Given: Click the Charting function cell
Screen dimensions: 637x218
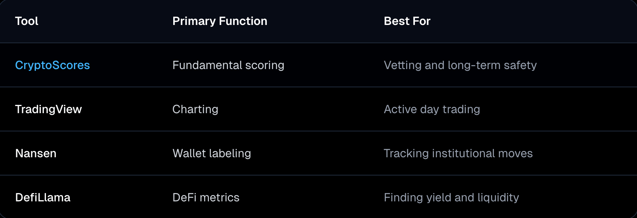Looking at the screenshot, I should [x=195, y=109].
